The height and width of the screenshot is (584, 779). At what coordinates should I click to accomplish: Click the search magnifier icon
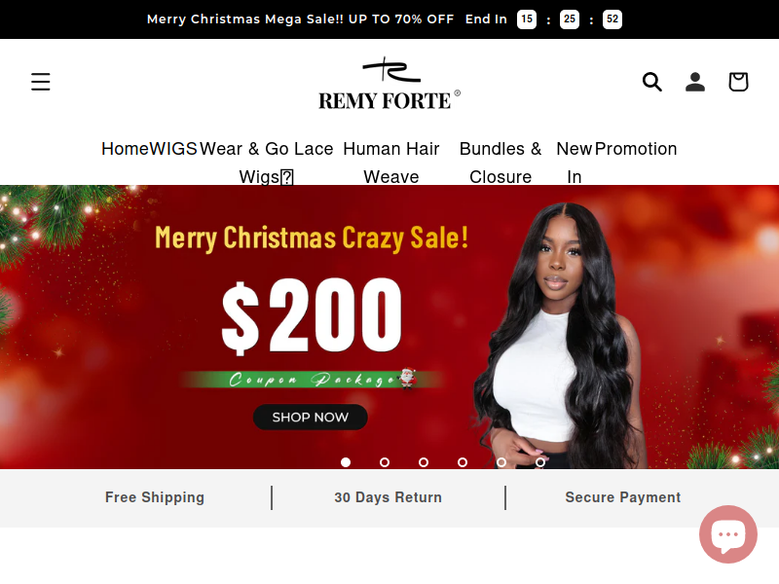[x=651, y=82]
